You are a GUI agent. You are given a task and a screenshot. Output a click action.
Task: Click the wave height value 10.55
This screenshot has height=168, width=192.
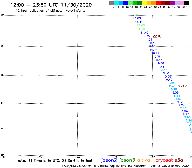(x=167, y=77)
